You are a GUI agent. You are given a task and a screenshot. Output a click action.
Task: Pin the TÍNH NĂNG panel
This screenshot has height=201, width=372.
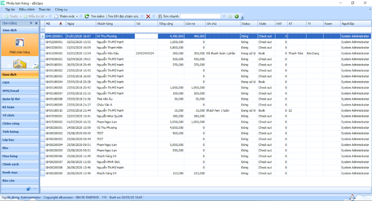click(31, 23)
